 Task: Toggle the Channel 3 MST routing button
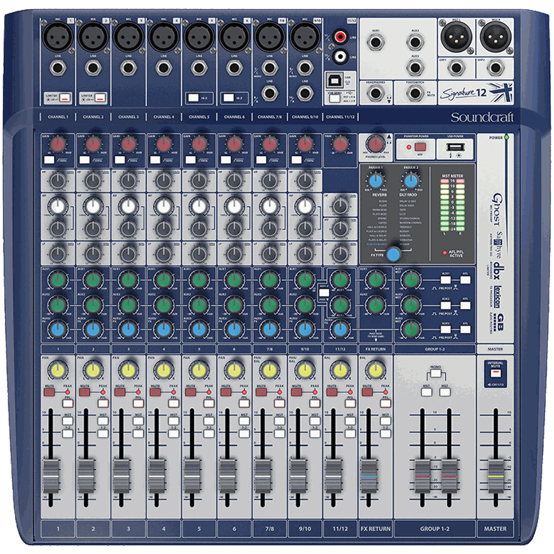(138, 421)
